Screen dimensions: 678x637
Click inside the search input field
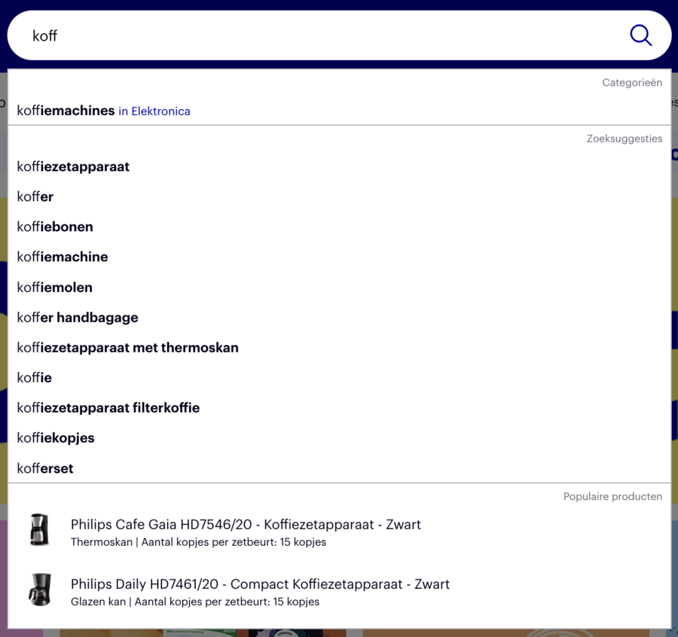pos(301,35)
